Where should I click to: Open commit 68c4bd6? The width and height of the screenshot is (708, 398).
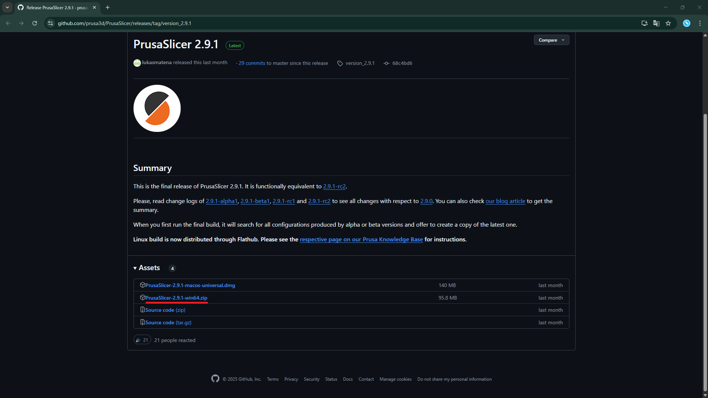point(402,63)
